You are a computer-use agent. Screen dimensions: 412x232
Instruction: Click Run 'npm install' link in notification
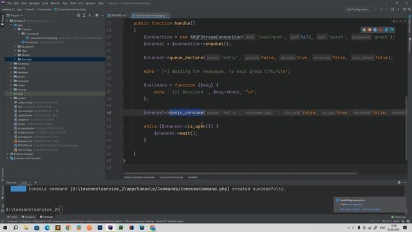click(x=350, y=209)
